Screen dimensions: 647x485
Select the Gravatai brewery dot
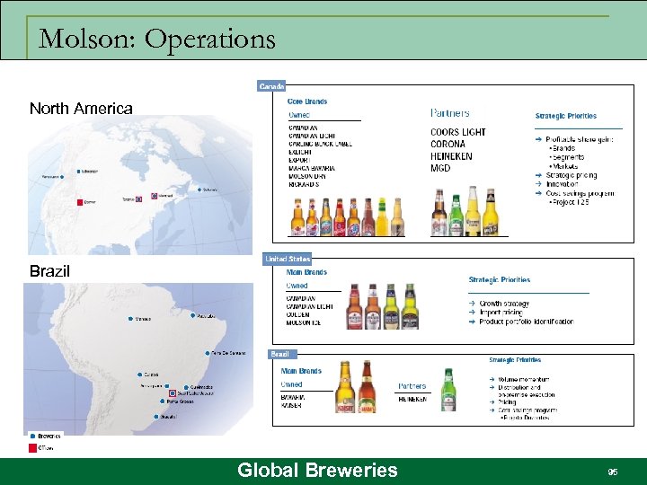point(156,417)
